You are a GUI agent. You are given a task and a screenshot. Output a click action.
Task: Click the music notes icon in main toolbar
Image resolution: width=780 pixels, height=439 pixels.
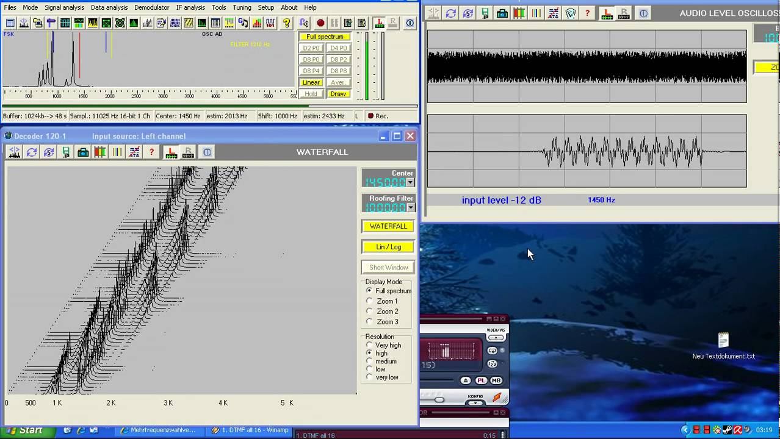(x=243, y=23)
